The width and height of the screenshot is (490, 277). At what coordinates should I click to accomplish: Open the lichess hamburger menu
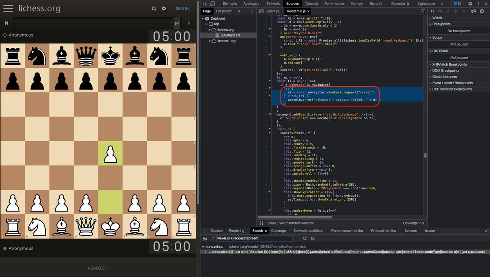click(x=8, y=9)
